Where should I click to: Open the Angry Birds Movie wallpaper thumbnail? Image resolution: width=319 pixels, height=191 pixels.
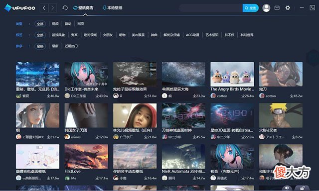tap(232, 74)
